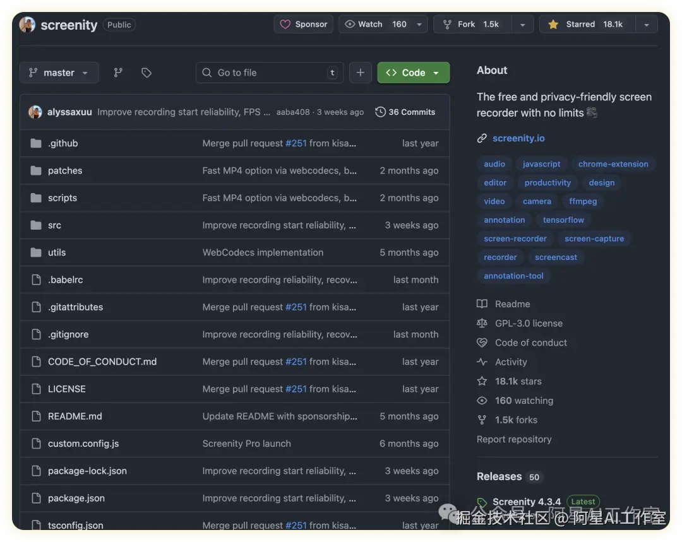Click the package.json file icon
The image size is (682, 542).
point(36,498)
